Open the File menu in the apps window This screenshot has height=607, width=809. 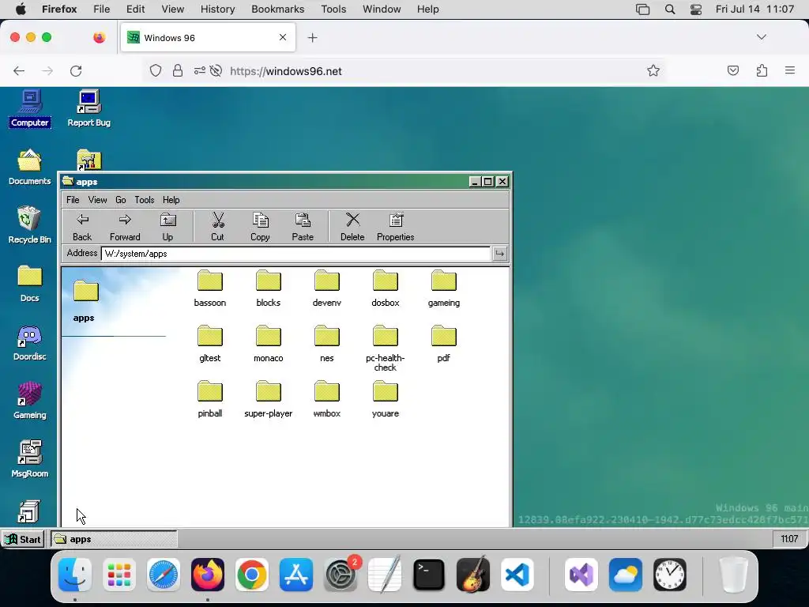tap(73, 200)
